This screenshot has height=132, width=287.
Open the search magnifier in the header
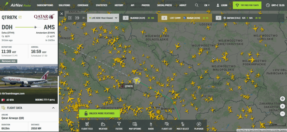[x=196, y=5]
